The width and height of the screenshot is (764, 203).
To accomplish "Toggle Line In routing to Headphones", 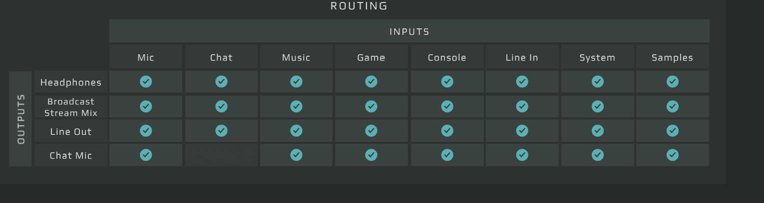I will (x=522, y=82).
